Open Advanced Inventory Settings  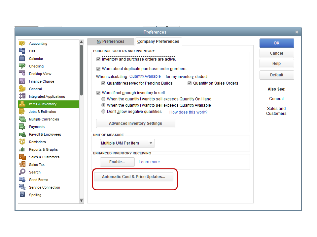135,123
